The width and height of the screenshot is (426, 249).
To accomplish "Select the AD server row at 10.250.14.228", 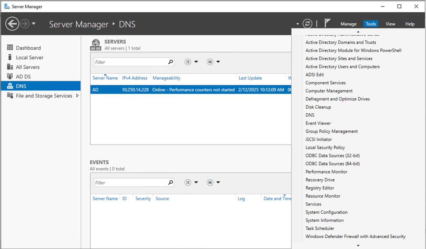I will point(191,90).
